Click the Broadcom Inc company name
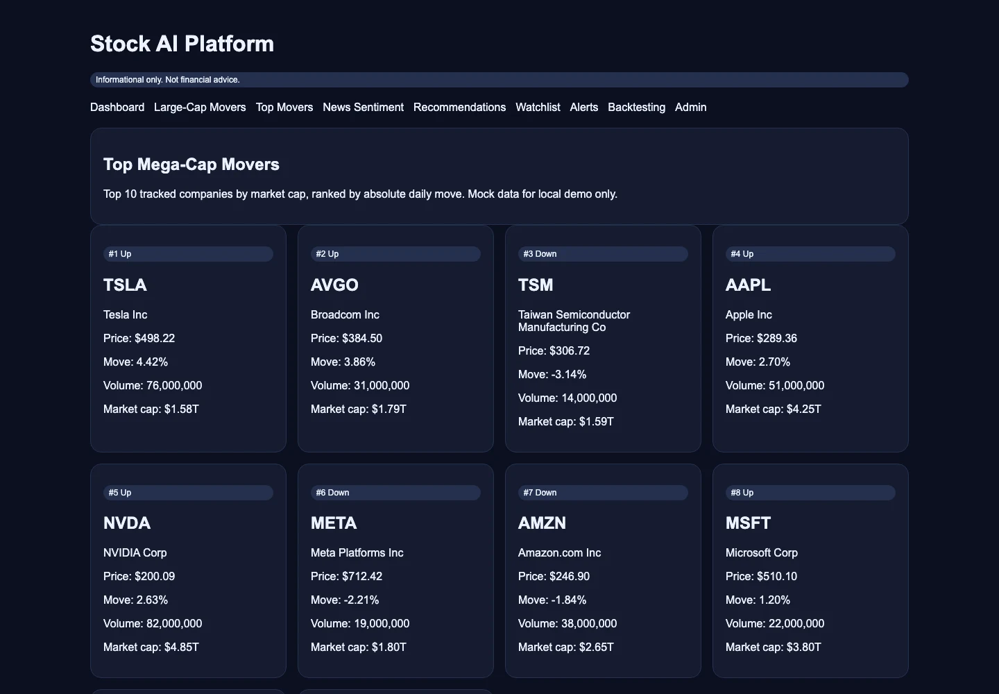This screenshot has width=999, height=694. pyautogui.click(x=345, y=315)
